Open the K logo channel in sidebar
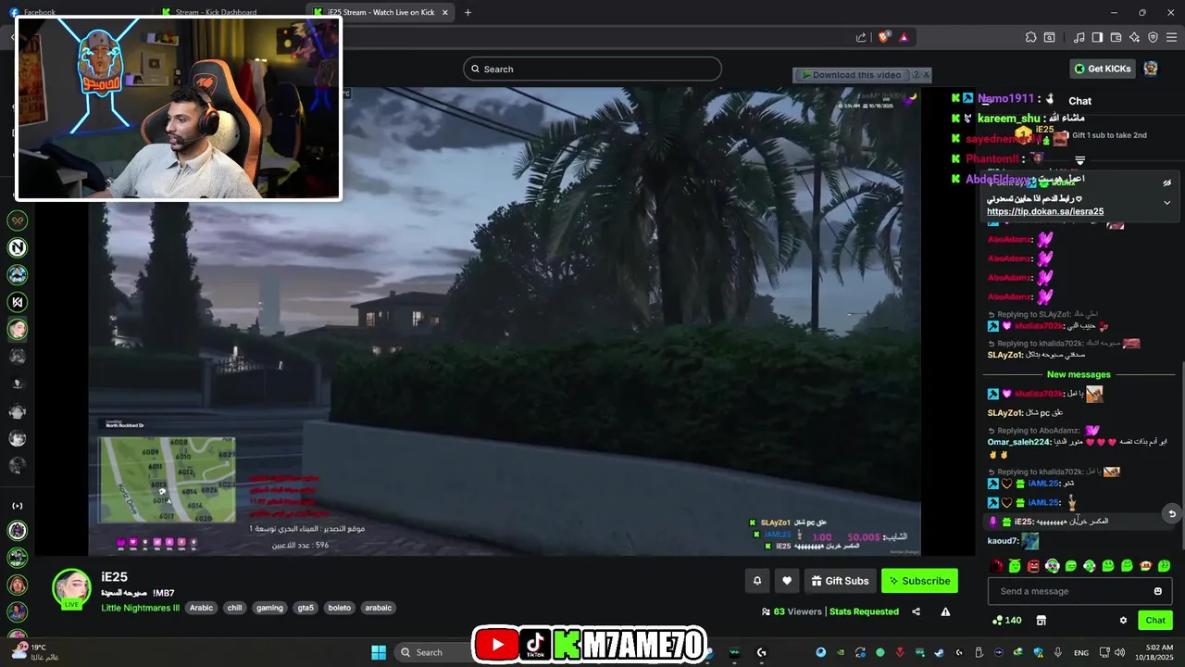Image resolution: width=1185 pixels, height=667 pixels. click(17, 302)
